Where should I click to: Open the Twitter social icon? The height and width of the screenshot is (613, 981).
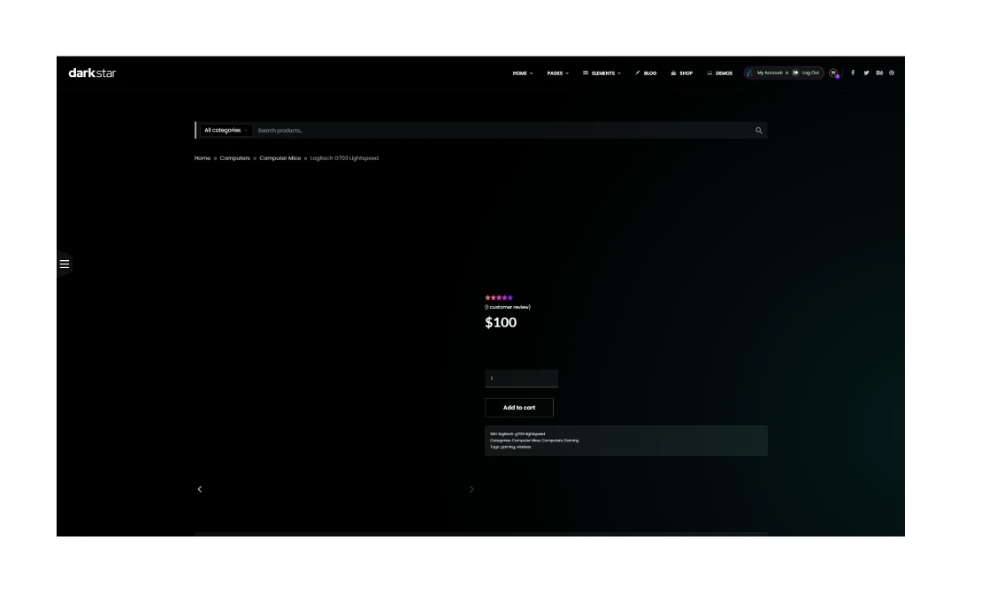[x=867, y=73]
